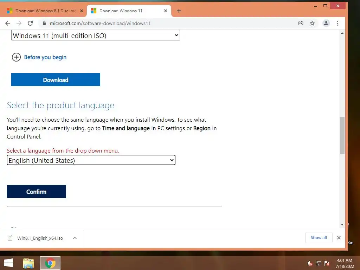Open the Win8.1_English_x64.iso download item
This screenshot has width=360, height=270.
(x=40, y=238)
